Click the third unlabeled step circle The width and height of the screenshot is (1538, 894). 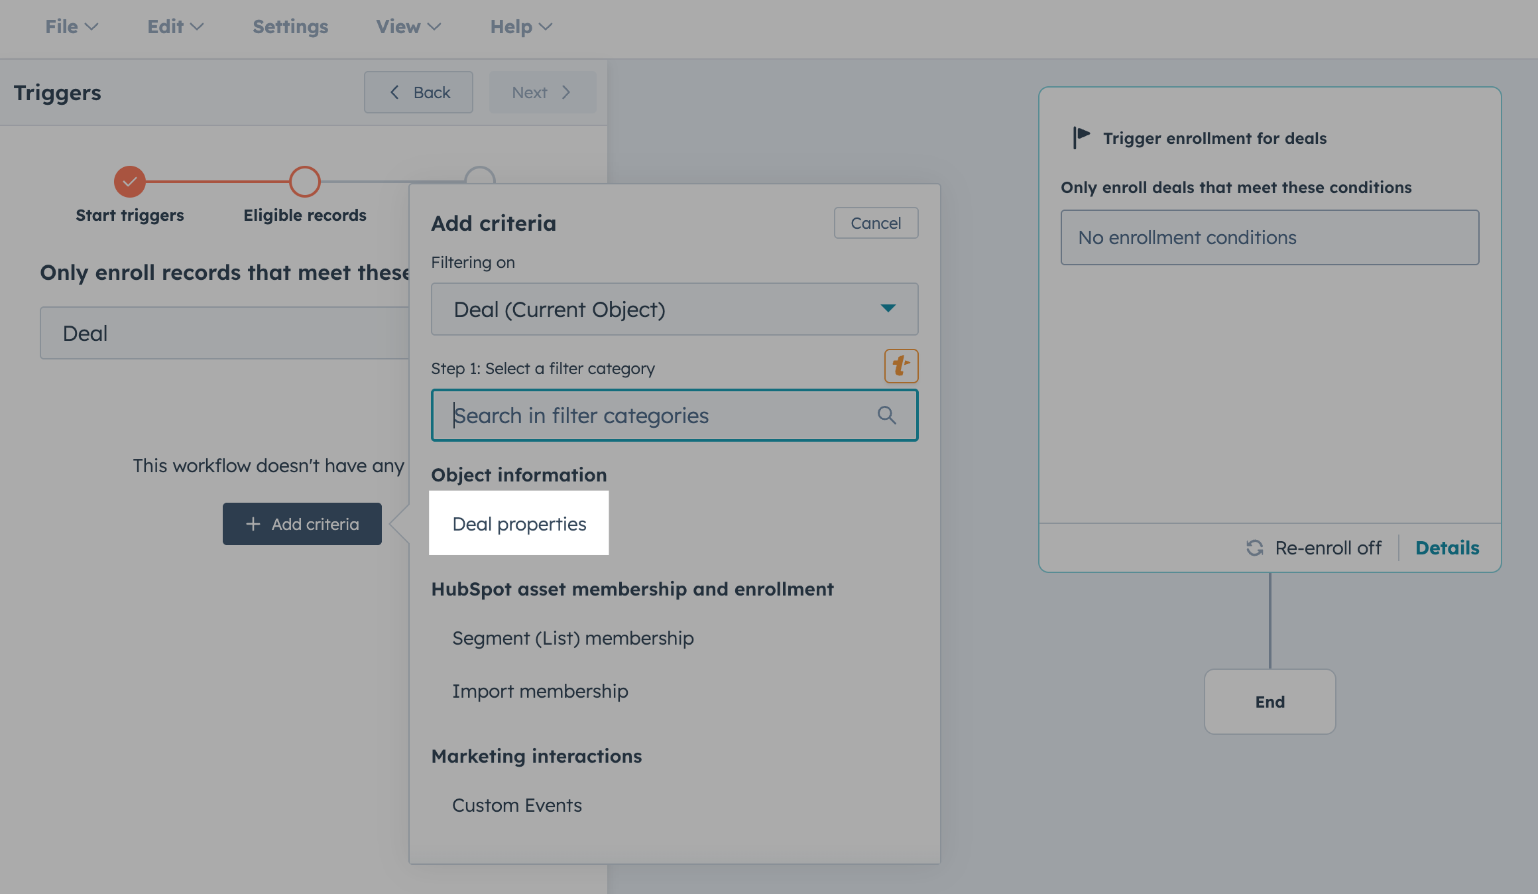(x=480, y=175)
